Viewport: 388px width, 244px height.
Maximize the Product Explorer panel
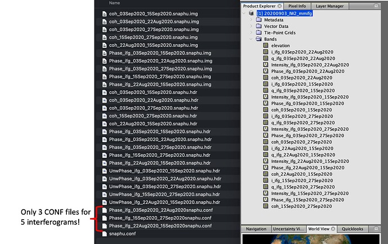pyautogui.click(x=376, y=6)
